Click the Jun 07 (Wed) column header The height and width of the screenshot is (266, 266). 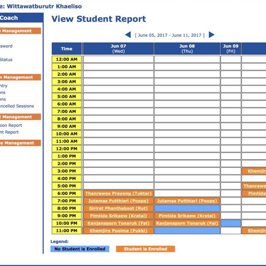pos(118,49)
